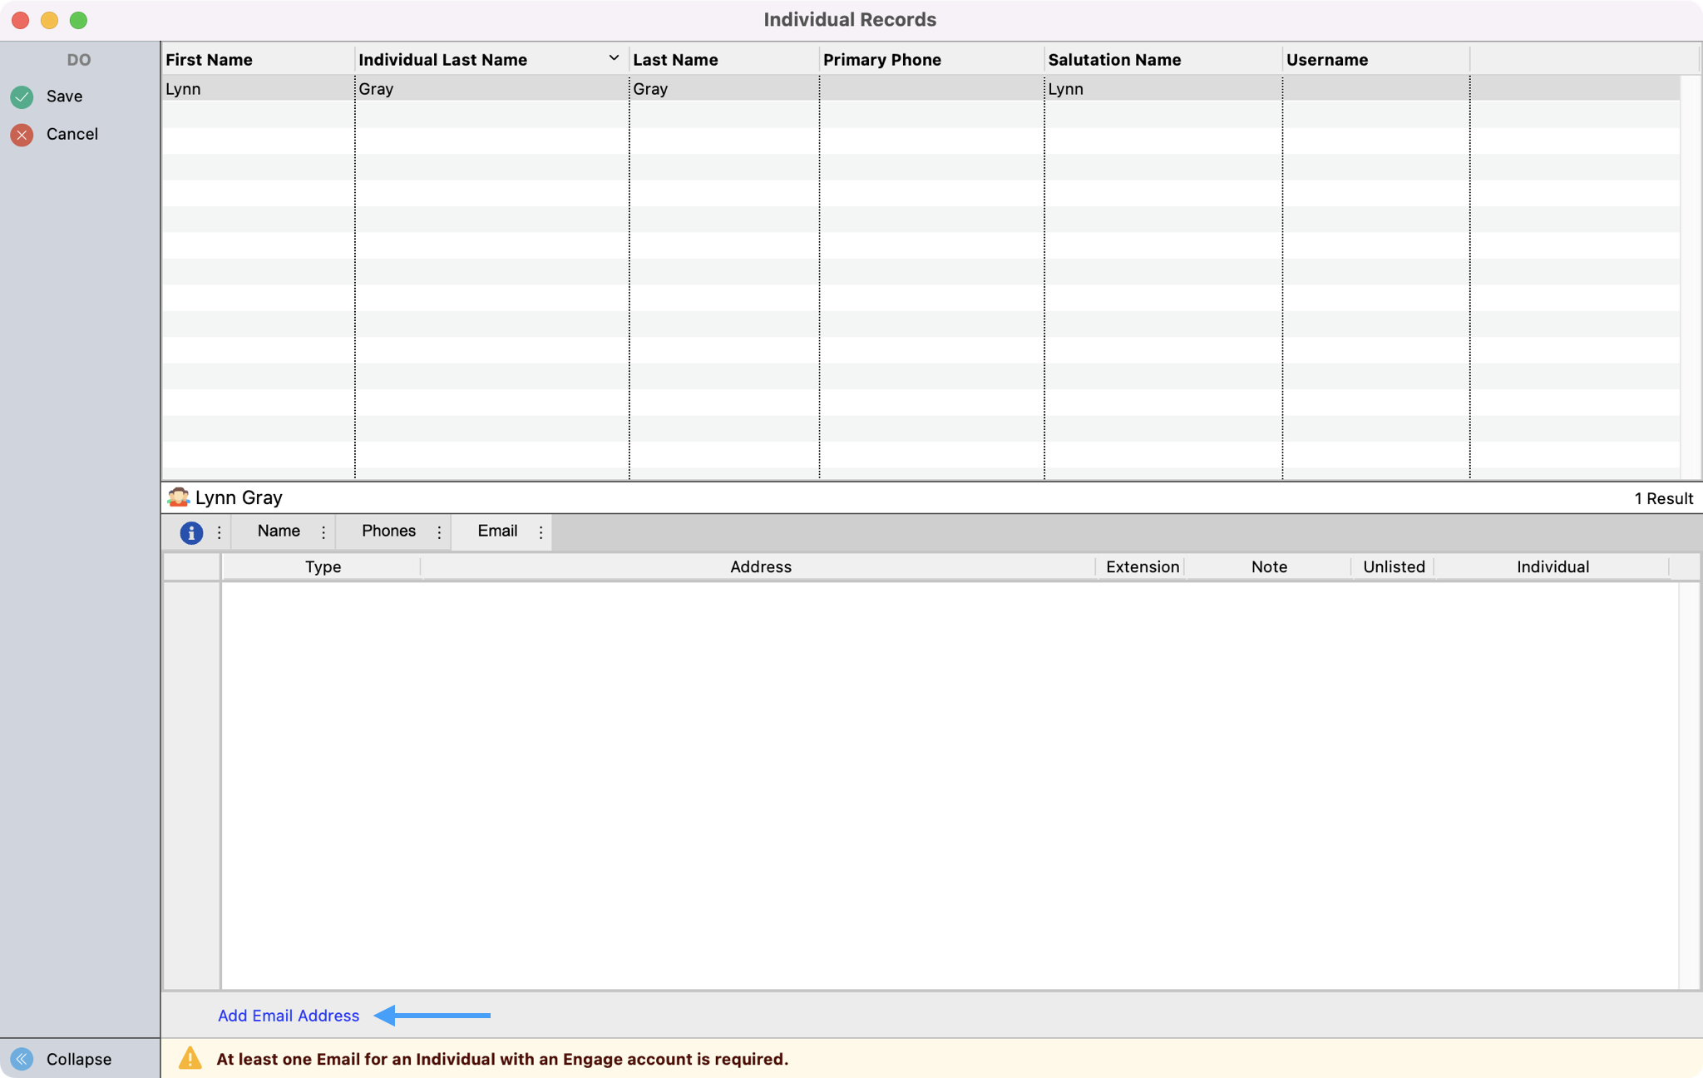
Task: Toggle sort arrow on Individual Last Name column
Action: pyautogui.click(x=614, y=58)
